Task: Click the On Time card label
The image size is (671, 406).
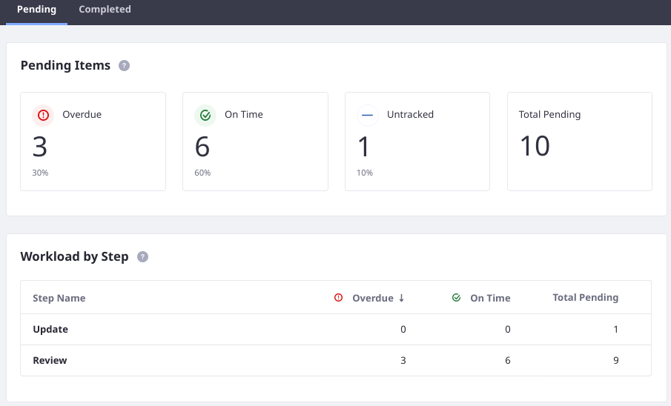Action: pos(244,115)
